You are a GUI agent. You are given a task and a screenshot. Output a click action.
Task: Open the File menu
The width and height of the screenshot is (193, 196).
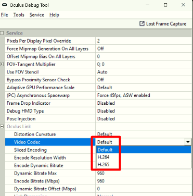pos(4,15)
